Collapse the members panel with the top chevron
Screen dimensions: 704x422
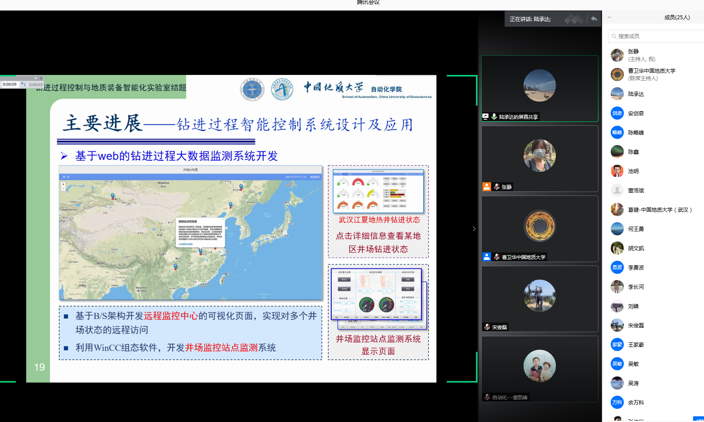click(609, 18)
